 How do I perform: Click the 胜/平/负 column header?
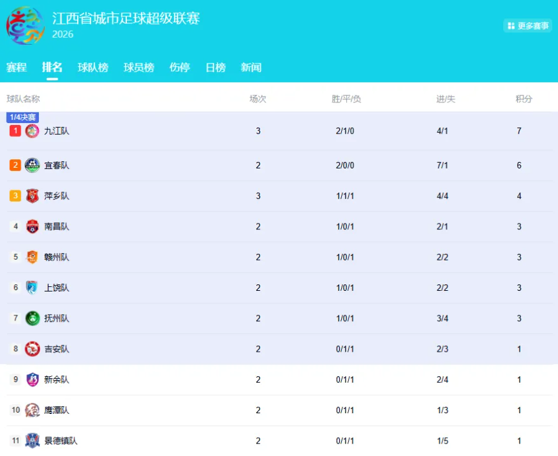point(346,99)
